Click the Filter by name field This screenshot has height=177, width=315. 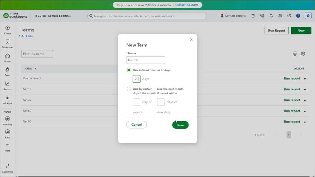pyautogui.click(x=37, y=54)
